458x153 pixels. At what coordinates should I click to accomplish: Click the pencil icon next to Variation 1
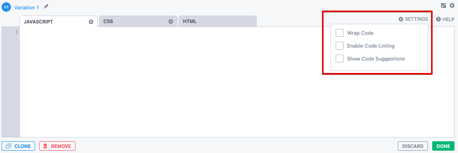tap(46, 6)
